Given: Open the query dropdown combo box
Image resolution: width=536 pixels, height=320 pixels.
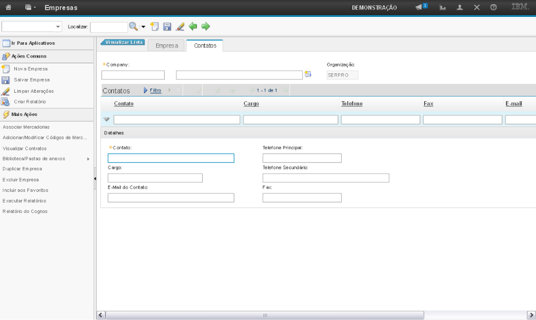Looking at the screenshot, I should tap(32, 26).
